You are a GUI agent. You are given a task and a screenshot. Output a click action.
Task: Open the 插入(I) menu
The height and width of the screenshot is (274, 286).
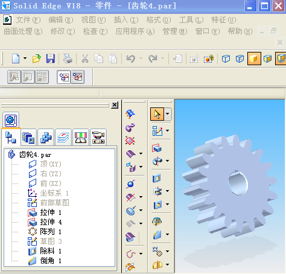pyautogui.click(x=126, y=20)
